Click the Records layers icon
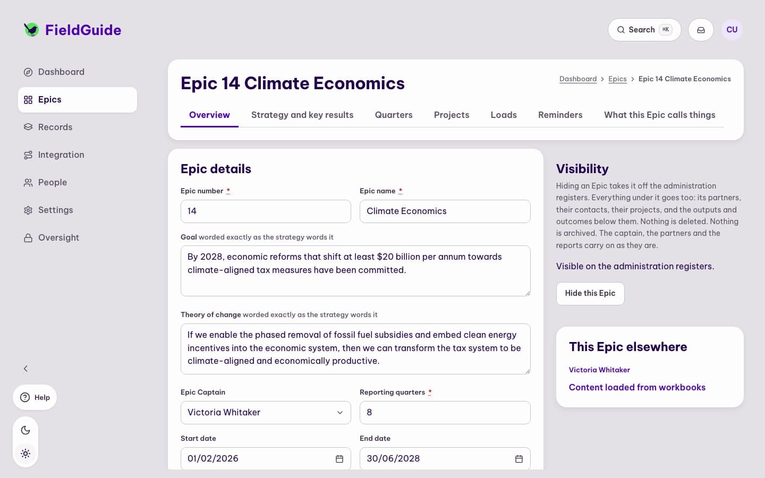765x478 pixels. pos(28,127)
